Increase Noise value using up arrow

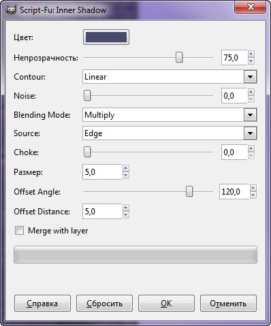coord(251,93)
